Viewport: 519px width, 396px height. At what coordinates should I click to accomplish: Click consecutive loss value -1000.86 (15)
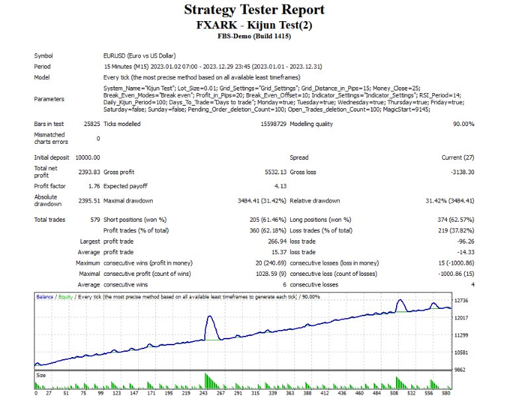click(456, 274)
